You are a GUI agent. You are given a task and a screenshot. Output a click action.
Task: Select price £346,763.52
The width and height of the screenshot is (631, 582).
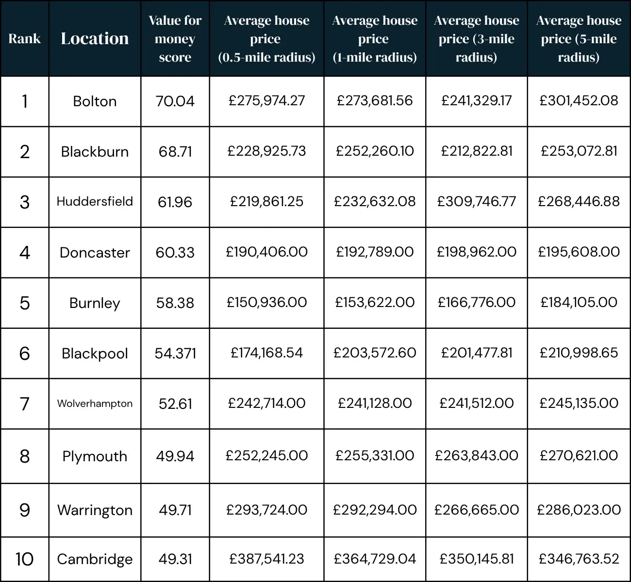click(579, 559)
